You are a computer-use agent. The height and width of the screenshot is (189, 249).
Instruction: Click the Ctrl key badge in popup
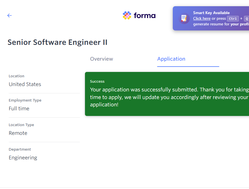point(233,19)
